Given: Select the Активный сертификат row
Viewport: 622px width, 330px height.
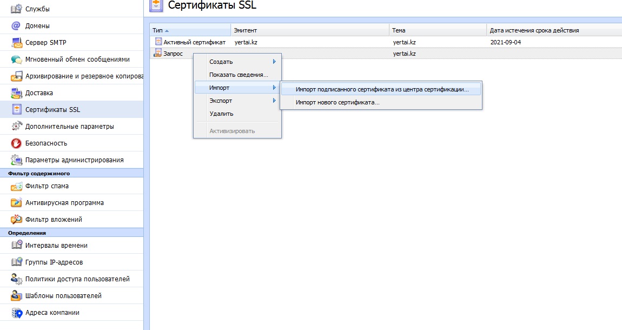Looking at the screenshot, I should tap(194, 42).
